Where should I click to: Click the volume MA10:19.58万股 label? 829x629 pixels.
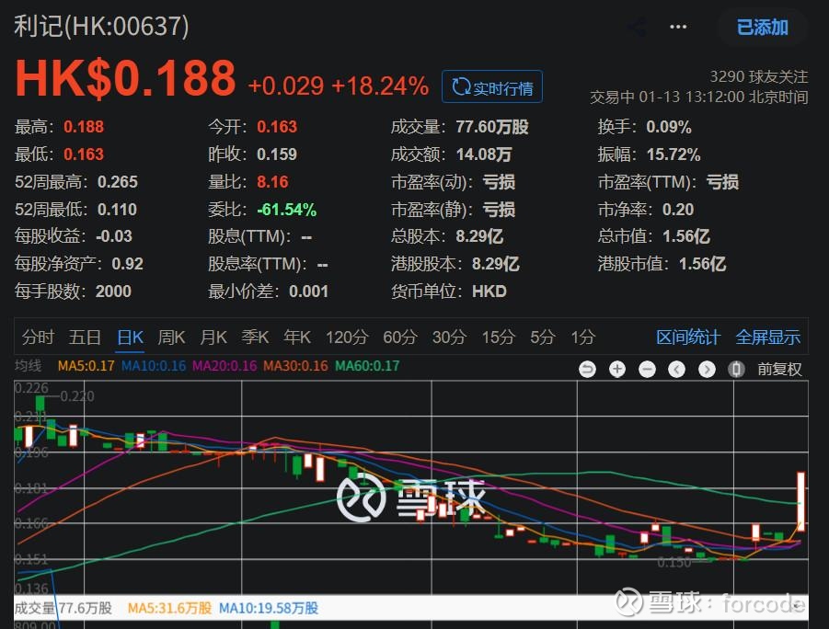click(269, 608)
